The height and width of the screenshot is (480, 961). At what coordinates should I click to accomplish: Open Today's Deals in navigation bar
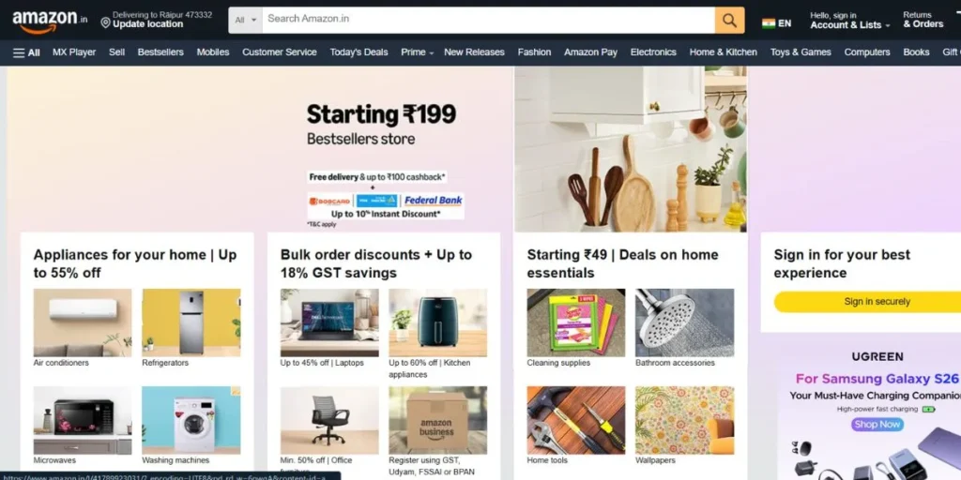click(x=358, y=52)
